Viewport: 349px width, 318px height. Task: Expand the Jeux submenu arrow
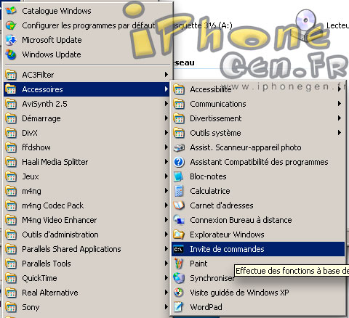pos(166,176)
